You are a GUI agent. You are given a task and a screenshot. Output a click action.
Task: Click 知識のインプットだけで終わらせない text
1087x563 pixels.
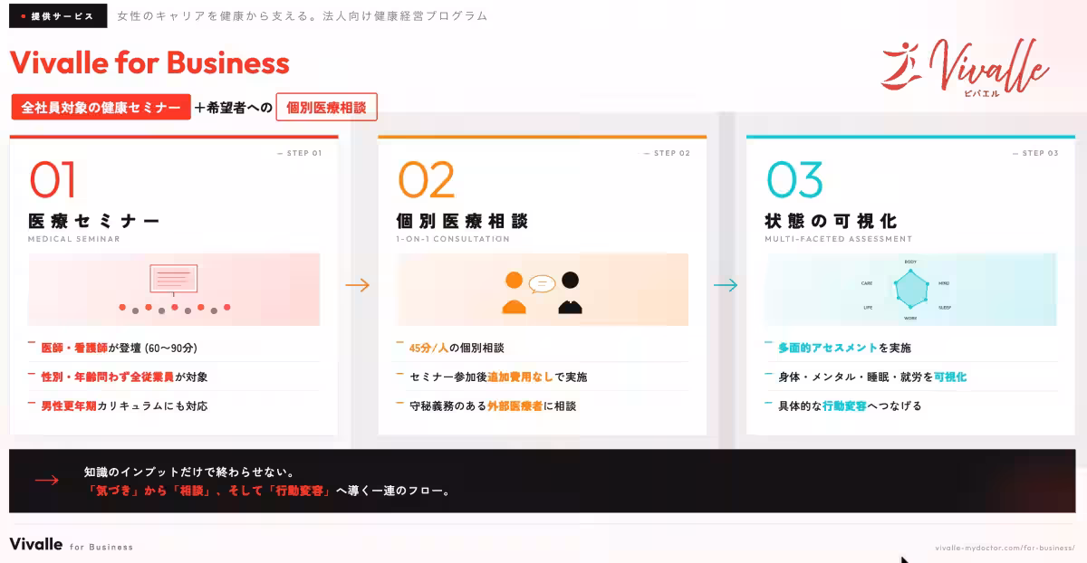coord(188,472)
